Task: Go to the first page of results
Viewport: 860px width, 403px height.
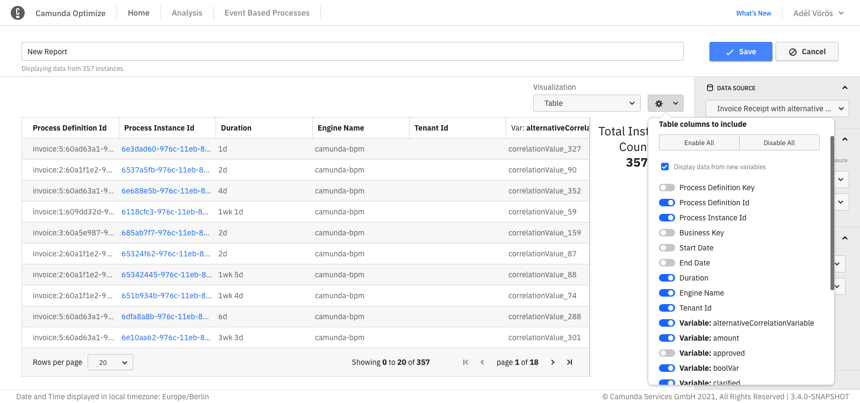Action: pyautogui.click(x=465, y=362)
